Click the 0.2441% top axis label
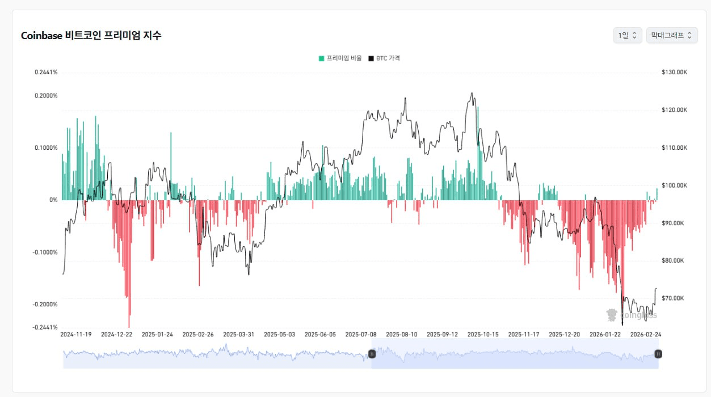711x397 pixels. point(46,72)
